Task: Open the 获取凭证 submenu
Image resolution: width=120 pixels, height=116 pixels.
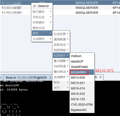Action: pyautogui.click(x=61, y=45)
